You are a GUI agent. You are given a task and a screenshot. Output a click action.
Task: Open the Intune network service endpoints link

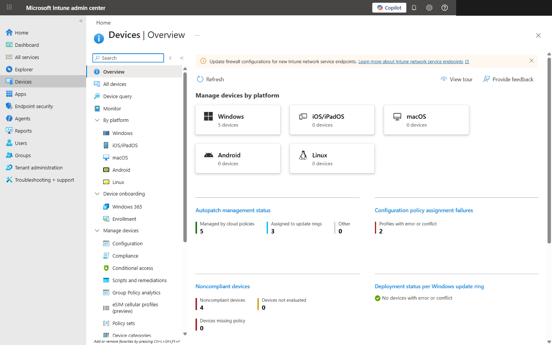click(x=411, y=61)
